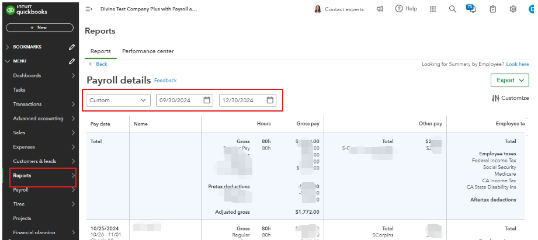The width and height of the screenshot is (538, 240).
Task: Expand Transactions submenu arrow
Action: [73, 104]
